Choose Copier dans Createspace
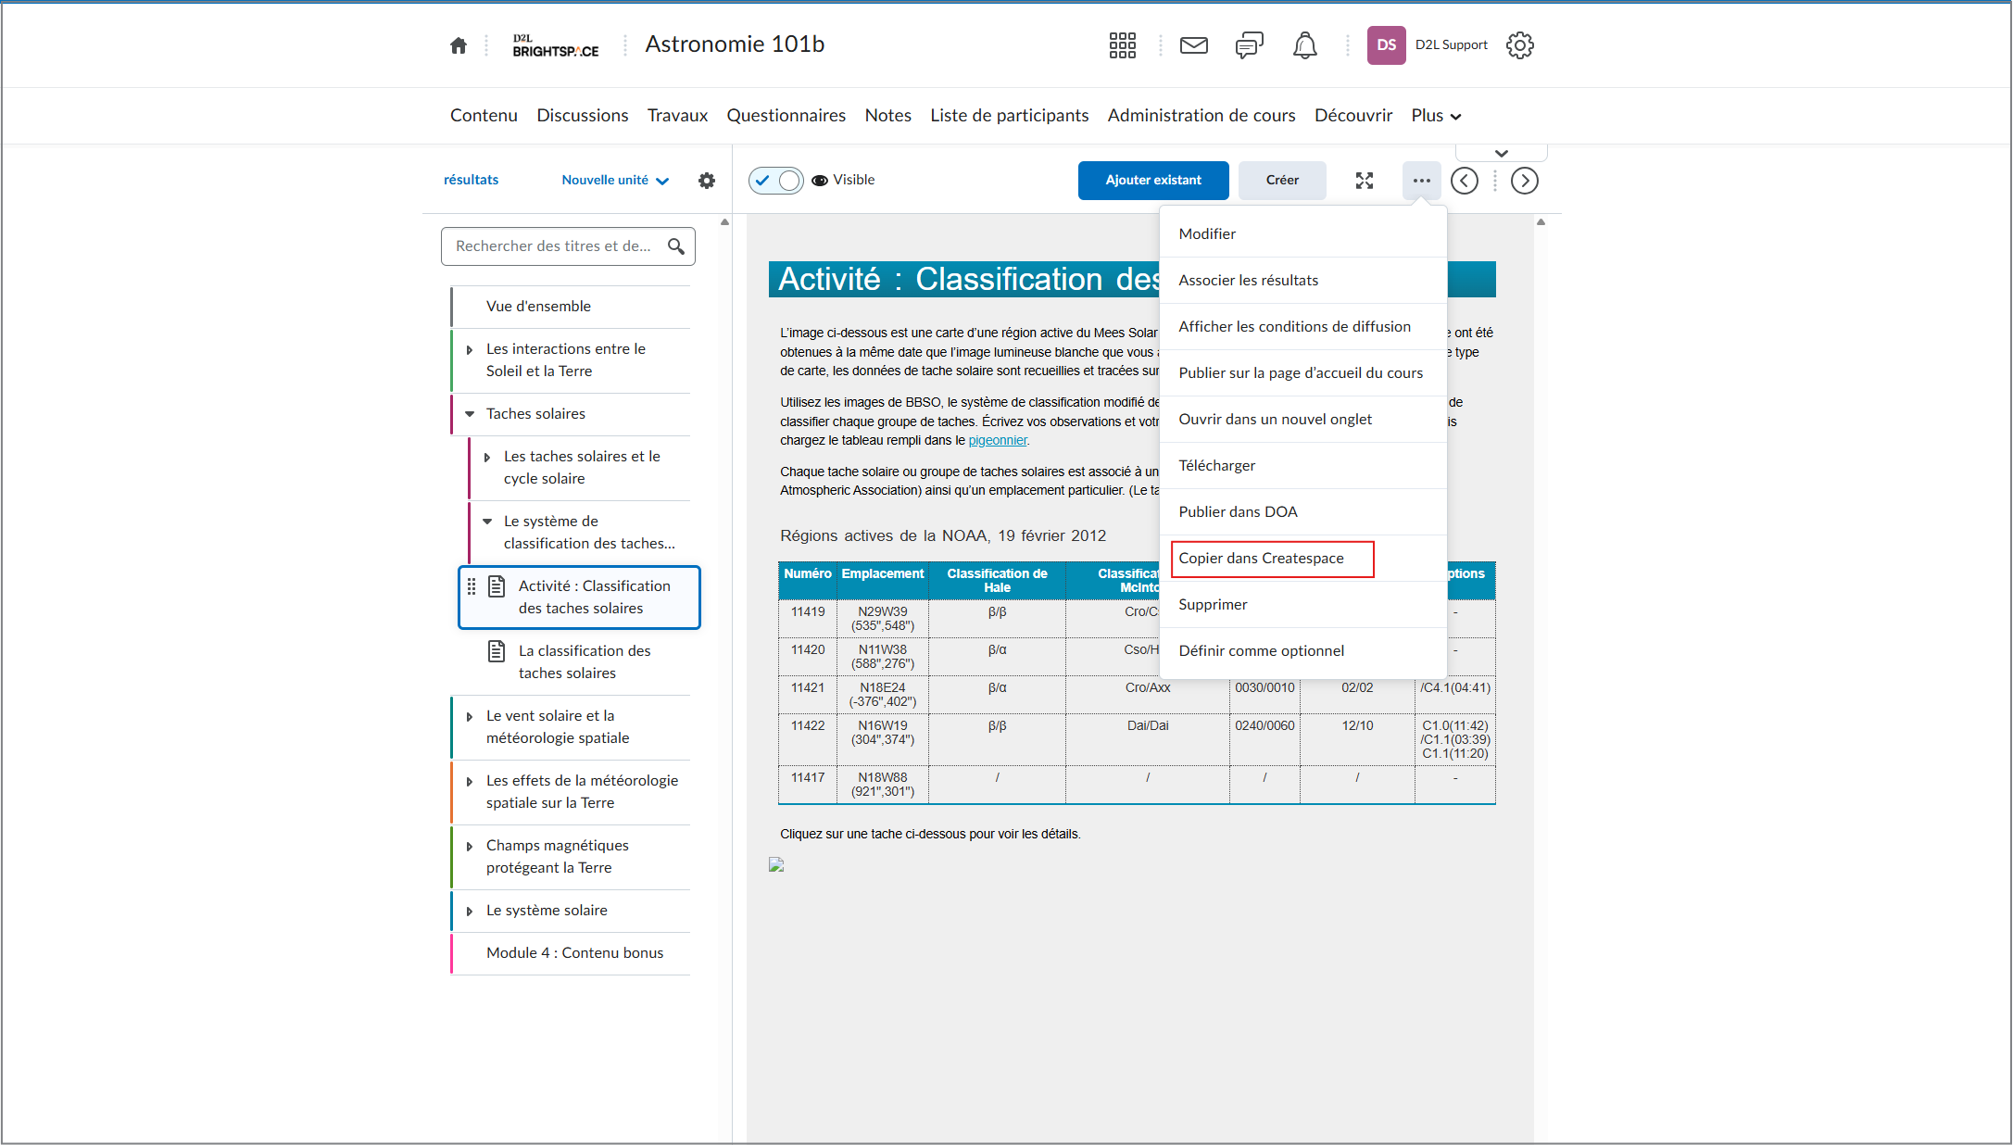This screenshot has width=2013, height=1145. 1302,559
